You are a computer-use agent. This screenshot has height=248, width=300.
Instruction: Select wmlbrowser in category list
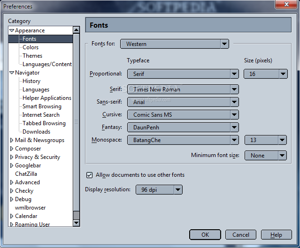click(x=30, y=208)
